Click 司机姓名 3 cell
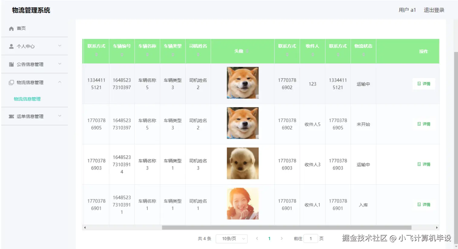This screenshot has width=458, height=249. [198, 164]
